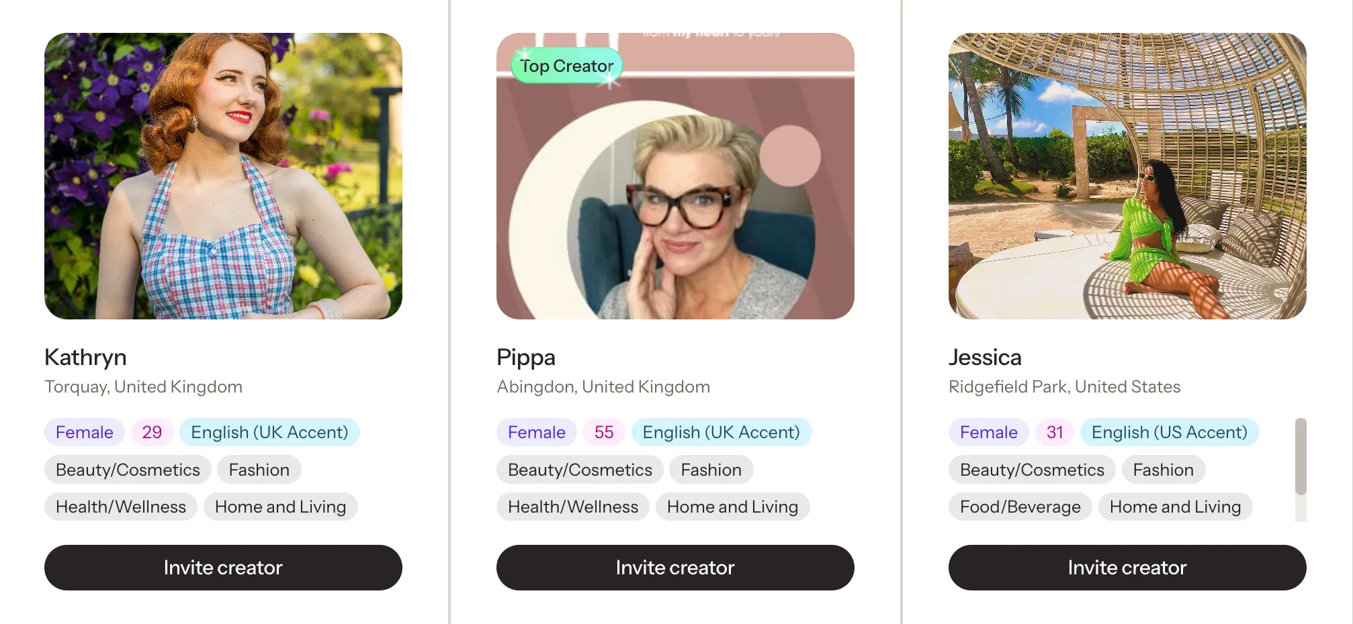Open Pippa's profile photo
1353x624 pixels.
(x=675, y=176)
